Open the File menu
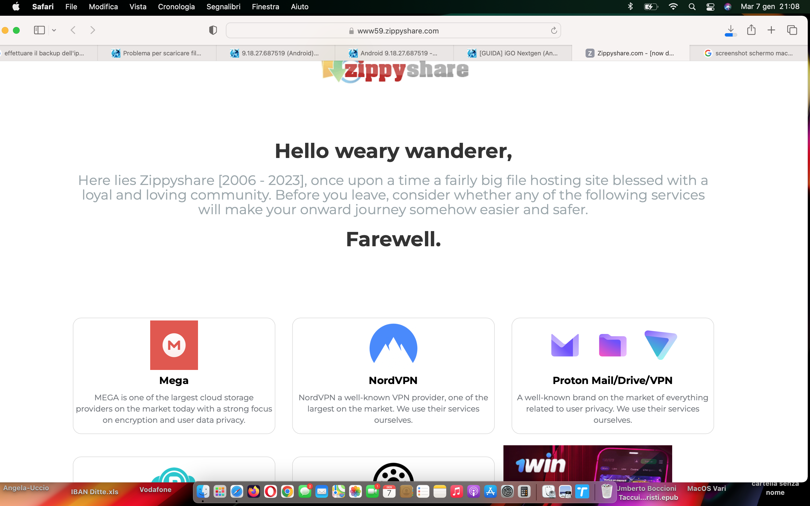This screenshot has width=810, height=506. 71,7
